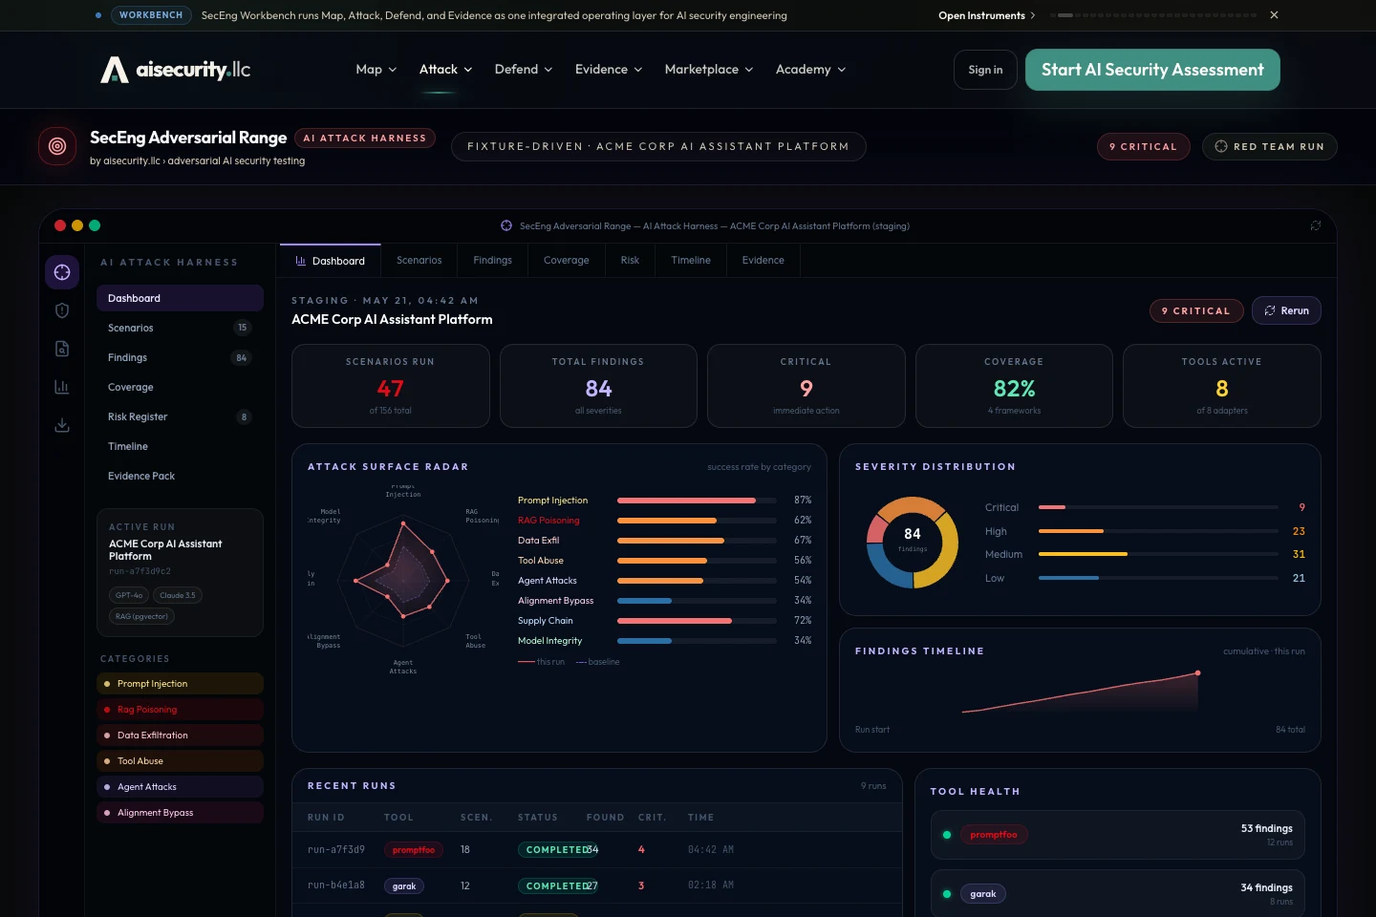Screen dimensions: 1376x917
Task: Select the document search icon in left rail
Action: coord(62,349)
